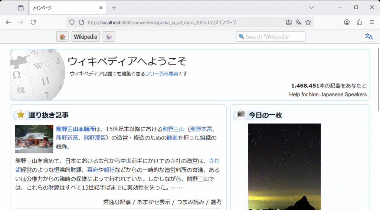Click the Kiwix language selector icon
This screenshot has height=210, width=380.
[368, 36]
